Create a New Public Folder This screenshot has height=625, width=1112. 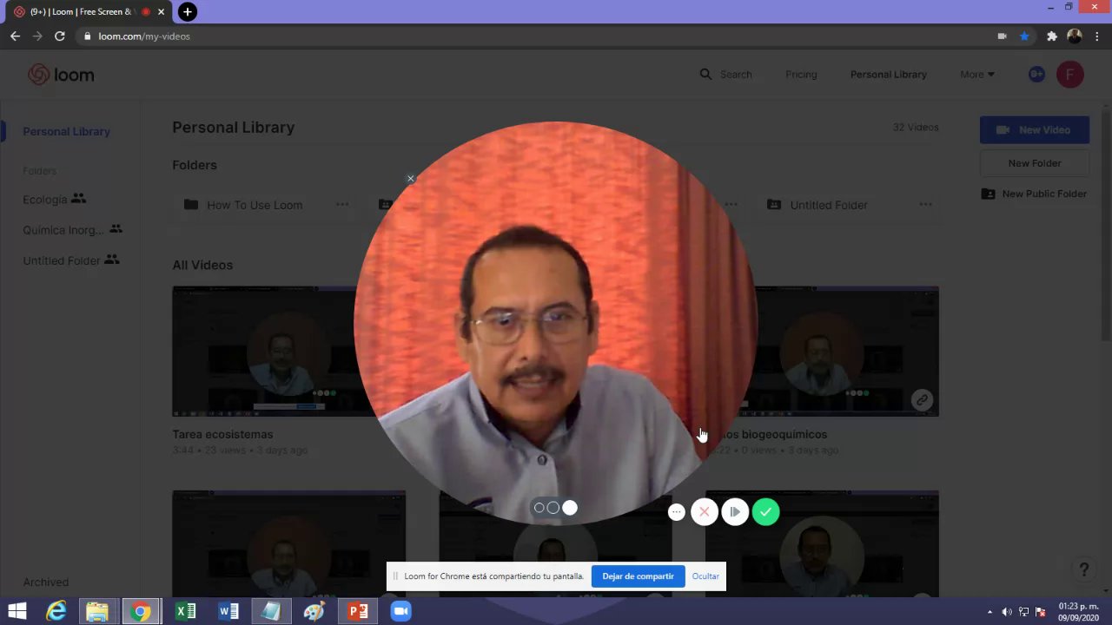pyautogui.click(x=1035, y=194)
